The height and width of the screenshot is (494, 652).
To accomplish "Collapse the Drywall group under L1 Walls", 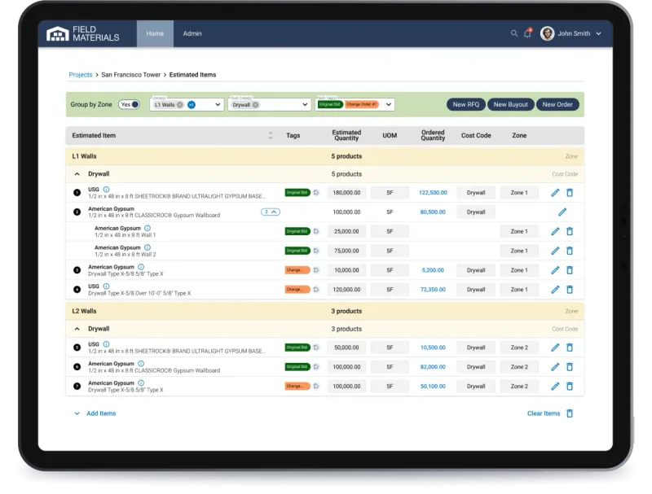I will tap(77, 174).
